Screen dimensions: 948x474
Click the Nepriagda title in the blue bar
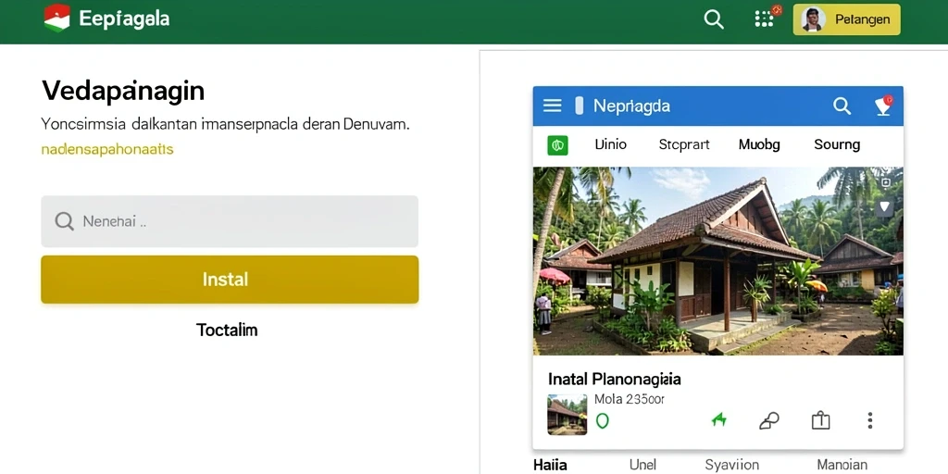(631, 106)
